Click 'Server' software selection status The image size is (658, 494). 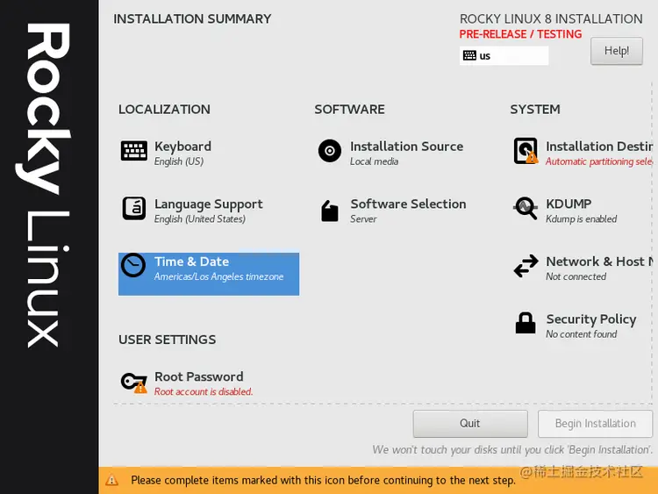363,219
